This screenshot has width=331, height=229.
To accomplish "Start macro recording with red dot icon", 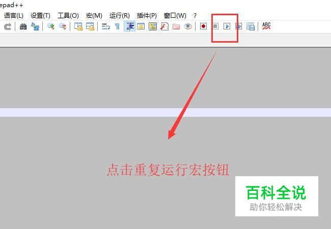I will (x=203, y=26).
